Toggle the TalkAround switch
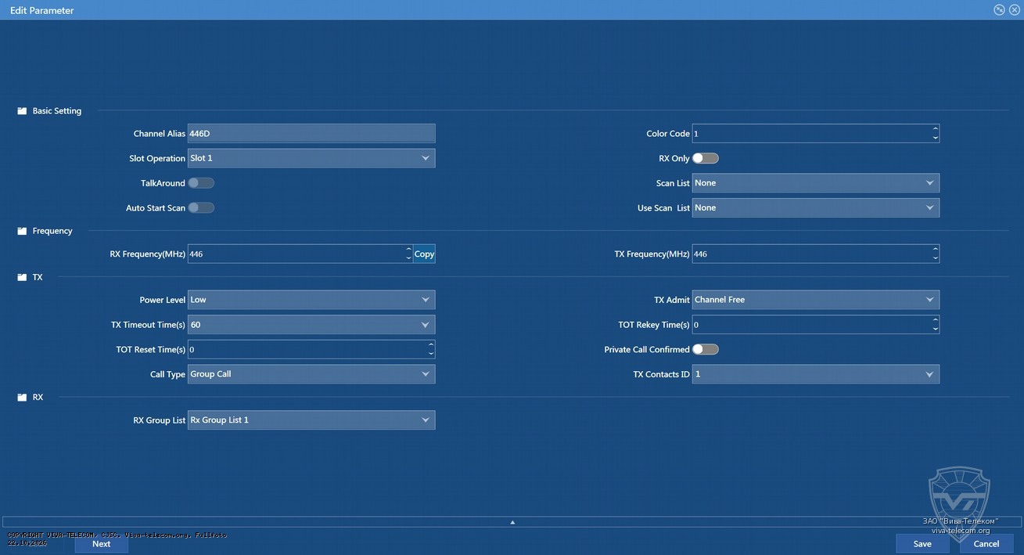 [x=201, y=183]
